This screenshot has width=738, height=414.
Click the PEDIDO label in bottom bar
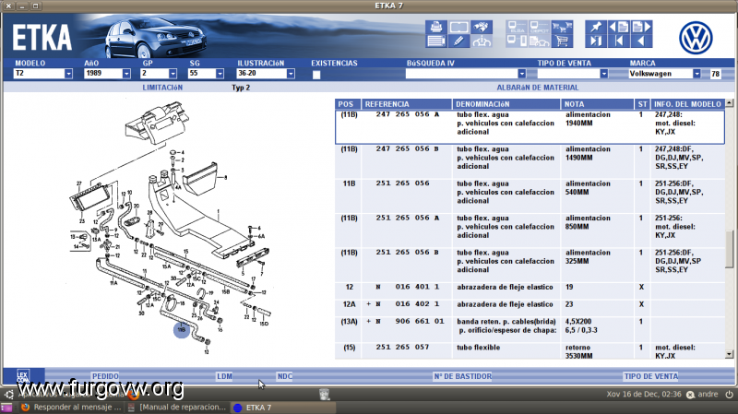pyautogui.click(x=105, y=376)
